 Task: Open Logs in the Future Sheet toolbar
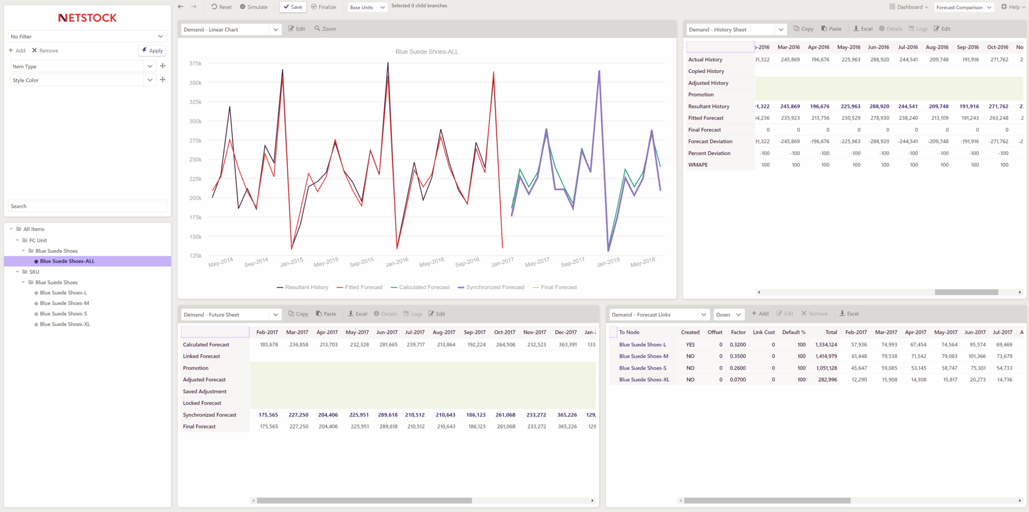(x=413, y=314)
